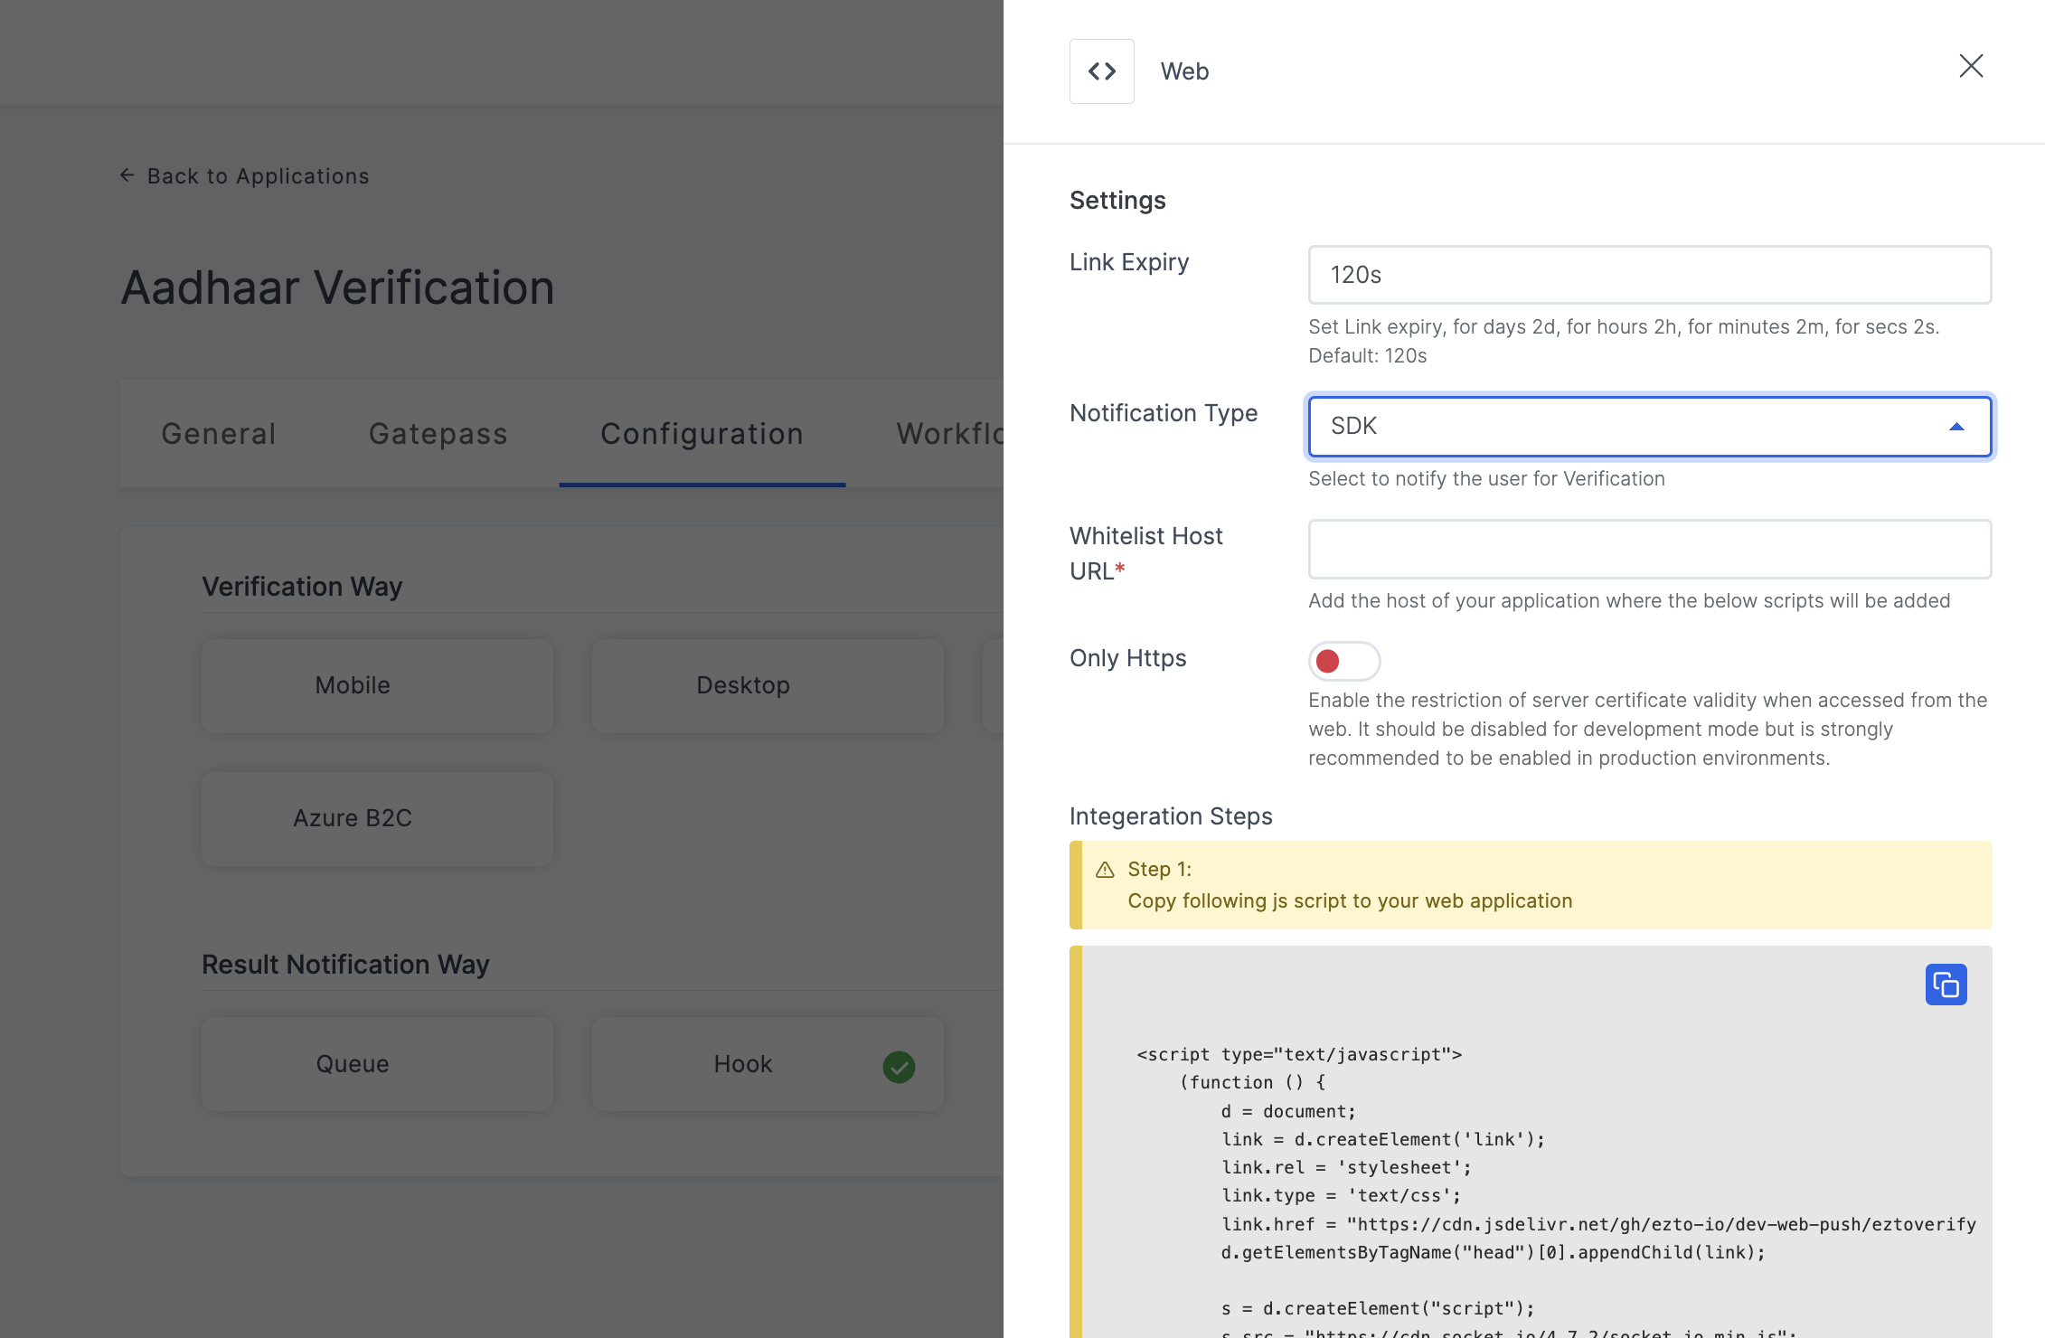Choose the Azure B2C verification option
Viewport: 2045px width, 1338px height.
[377, 819]
